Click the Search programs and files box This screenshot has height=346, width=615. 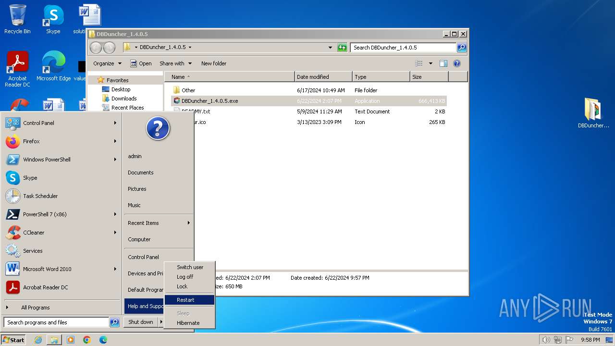click(x=56, y=322)
